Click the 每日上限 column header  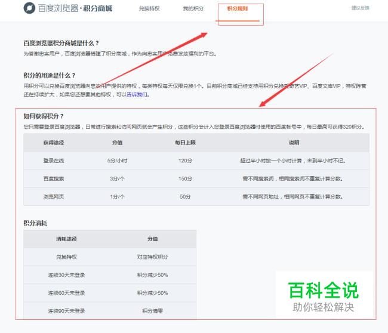[x=185, y=143]
